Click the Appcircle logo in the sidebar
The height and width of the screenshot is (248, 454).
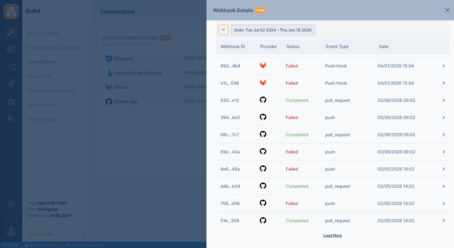11,11
